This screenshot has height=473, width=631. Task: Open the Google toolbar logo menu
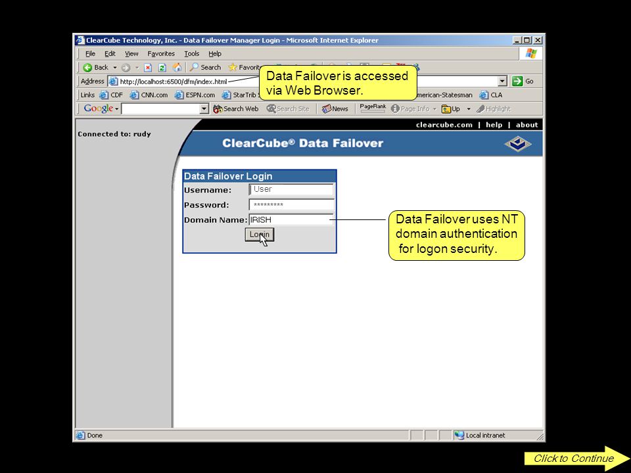[x=101, y=108]
